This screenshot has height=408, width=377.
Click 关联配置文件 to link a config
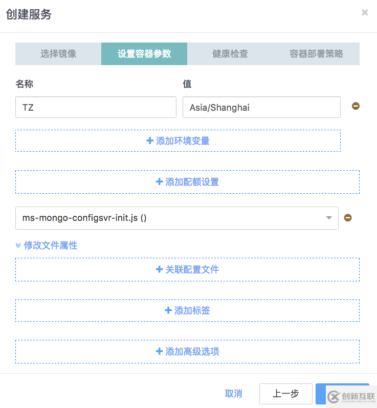click(x=187, y=270)
